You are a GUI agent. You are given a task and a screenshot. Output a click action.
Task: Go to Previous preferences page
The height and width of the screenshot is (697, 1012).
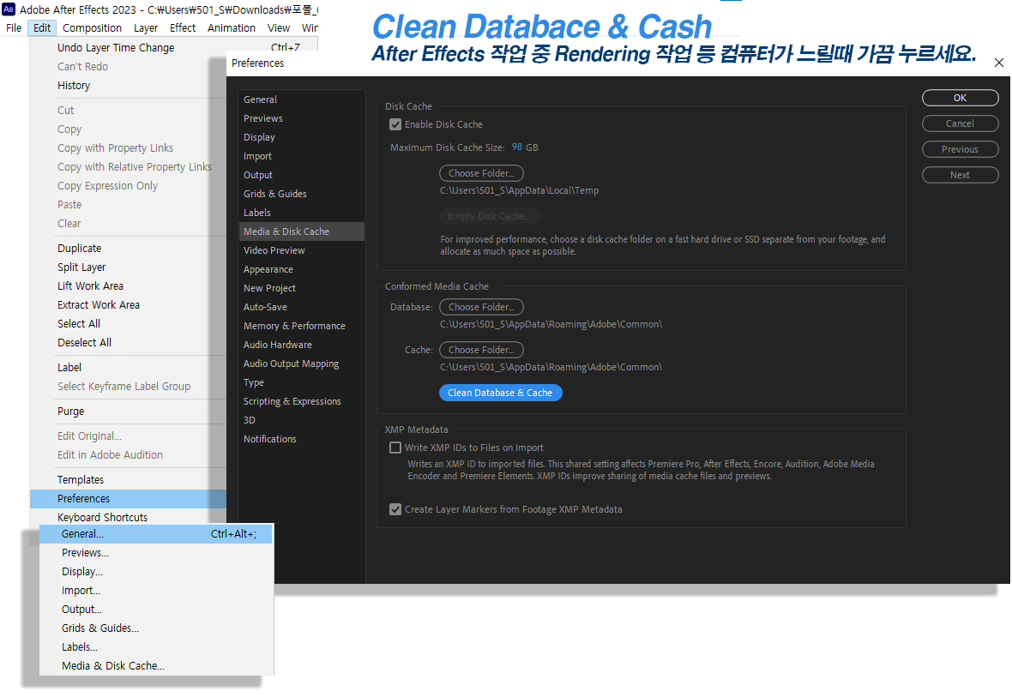[961, 150]
